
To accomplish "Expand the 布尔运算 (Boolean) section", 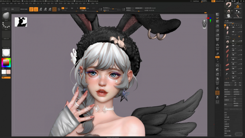I will pyautogui.click(x=227, y=117).
